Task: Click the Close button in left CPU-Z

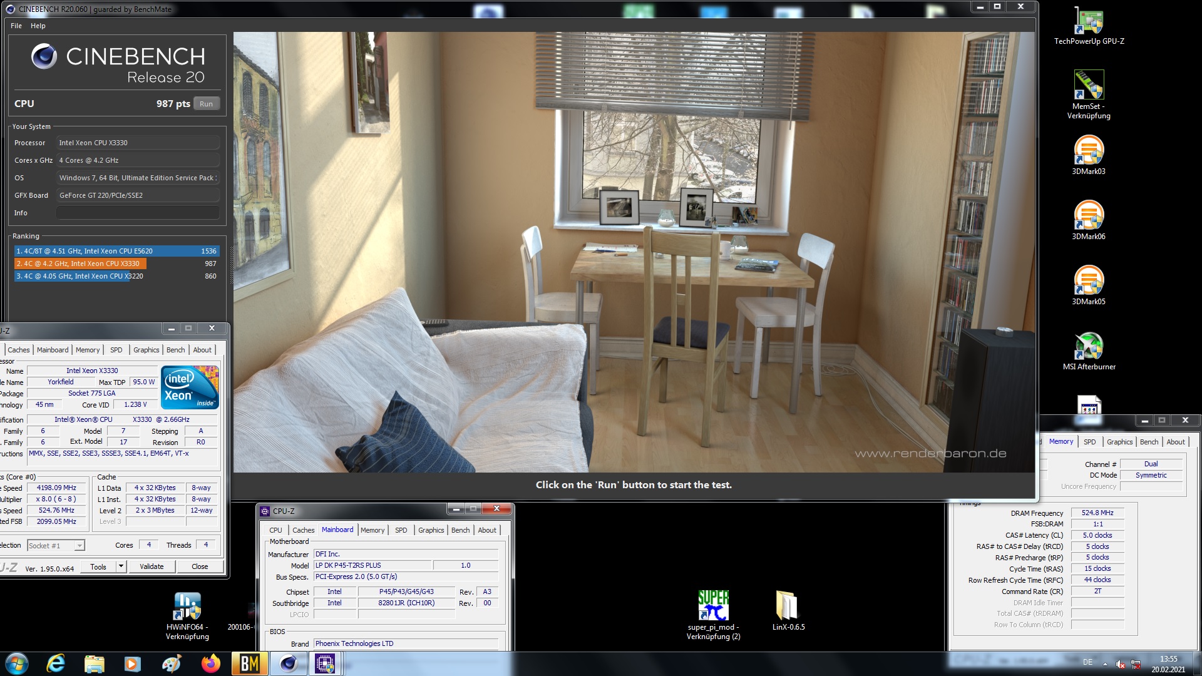Action: (x=200, y=566)
